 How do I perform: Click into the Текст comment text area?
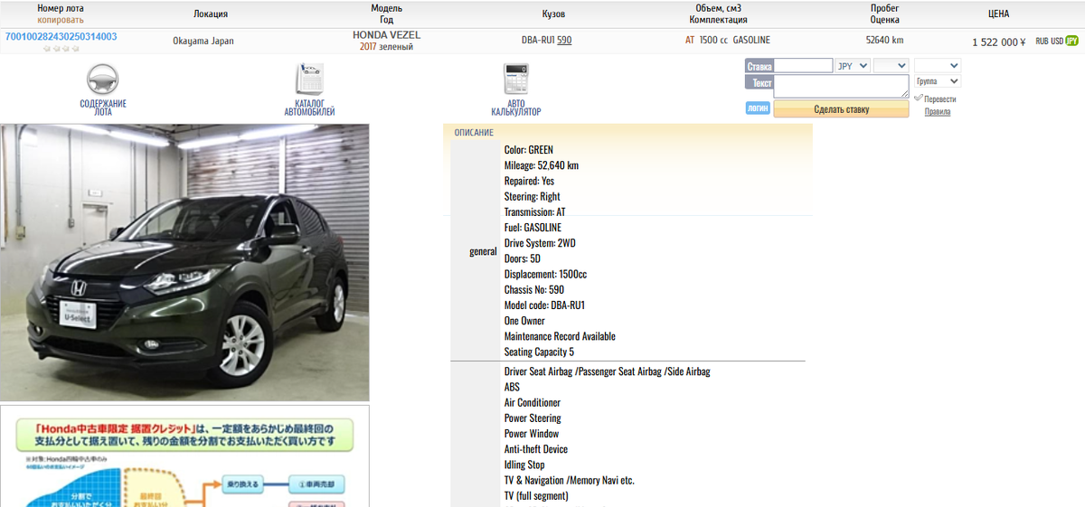click(841, 86)
